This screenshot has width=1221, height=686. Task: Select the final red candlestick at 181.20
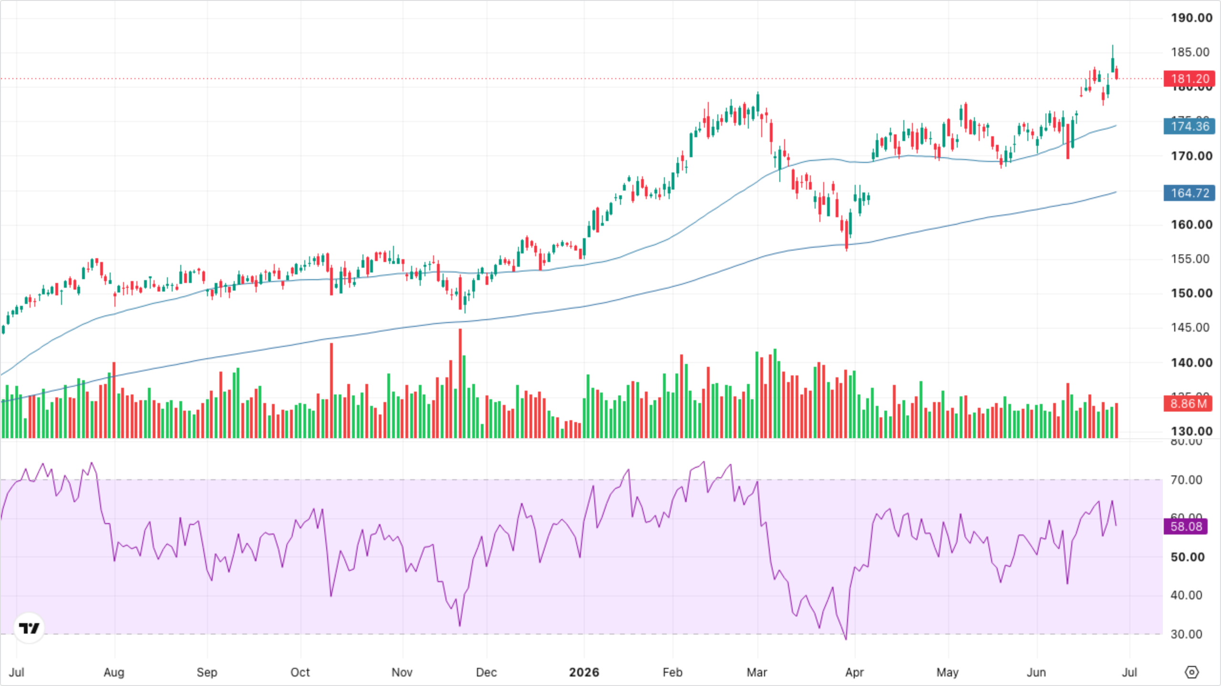pos(1117,73)
